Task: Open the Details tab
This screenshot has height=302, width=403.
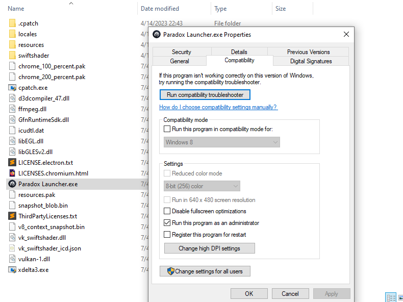Action: (239, 52)
